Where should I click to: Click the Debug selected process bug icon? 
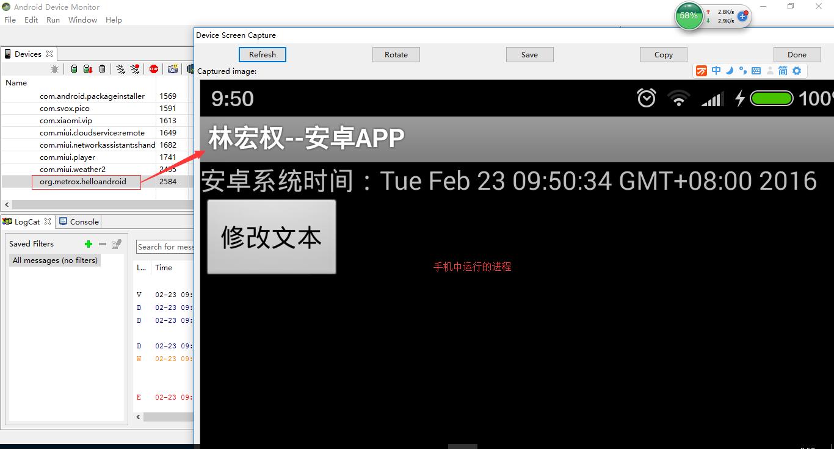(55, 69)
